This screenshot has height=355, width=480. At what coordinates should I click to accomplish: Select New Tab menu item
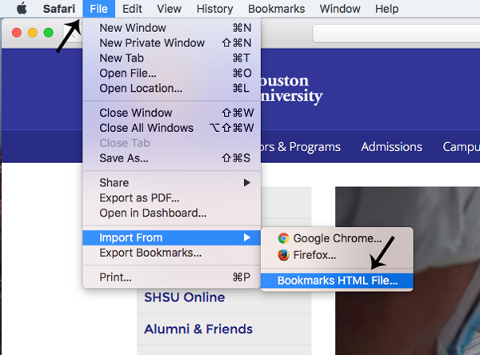pyautogui.click(x=171, y=58)
